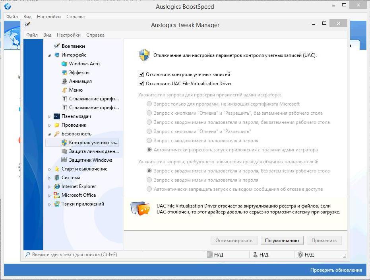The height and width of the screenshot is (280, 370).
Task: Click the Все твики icon
Action: click(x=56, y=46)
